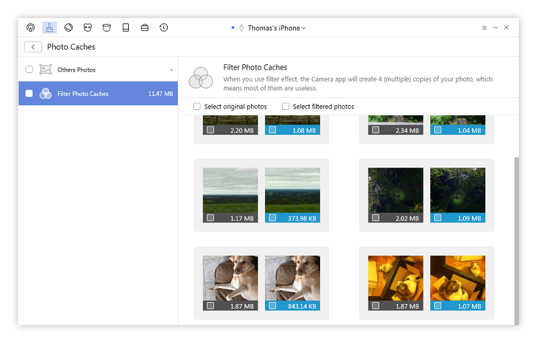Open the mask Privacy Clean icon
537x343 pixels.
coord(88,27)
